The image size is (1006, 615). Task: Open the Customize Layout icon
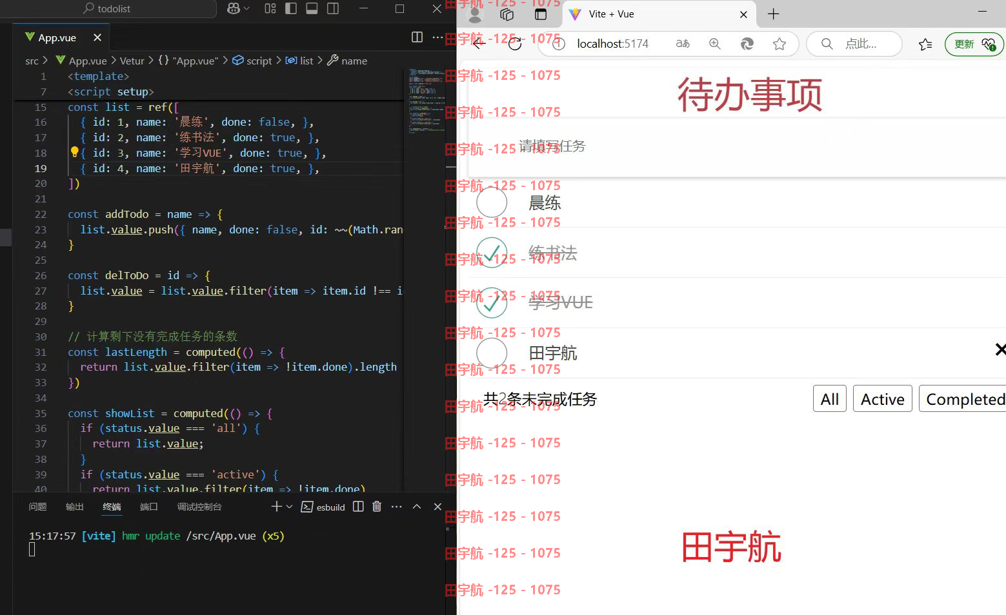coord(270,8)
